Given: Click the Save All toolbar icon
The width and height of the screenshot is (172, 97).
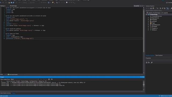Looking at the screenshot, I should click(13, 2).
